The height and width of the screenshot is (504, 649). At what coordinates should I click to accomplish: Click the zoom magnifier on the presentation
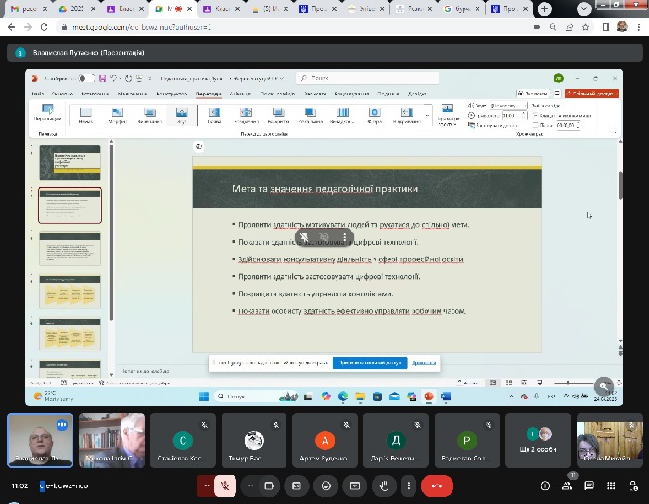[x=604, y=385]
